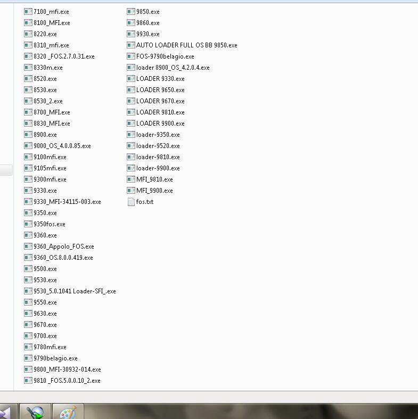Select 9350.exe in the list
The image size is (418, 419).
click(x=45, y=213)
